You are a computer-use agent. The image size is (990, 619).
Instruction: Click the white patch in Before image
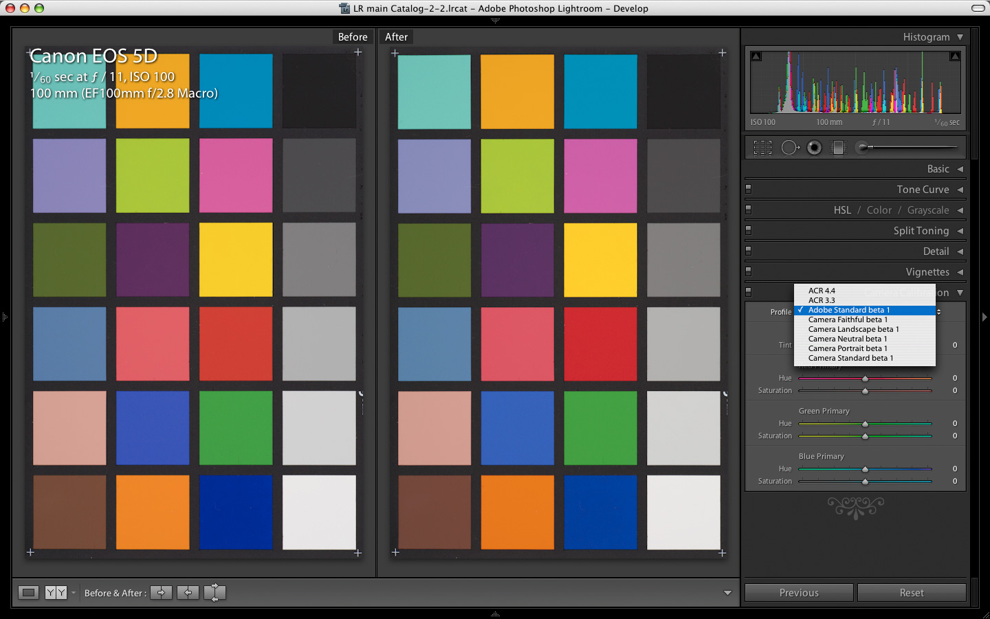(319, 512)
